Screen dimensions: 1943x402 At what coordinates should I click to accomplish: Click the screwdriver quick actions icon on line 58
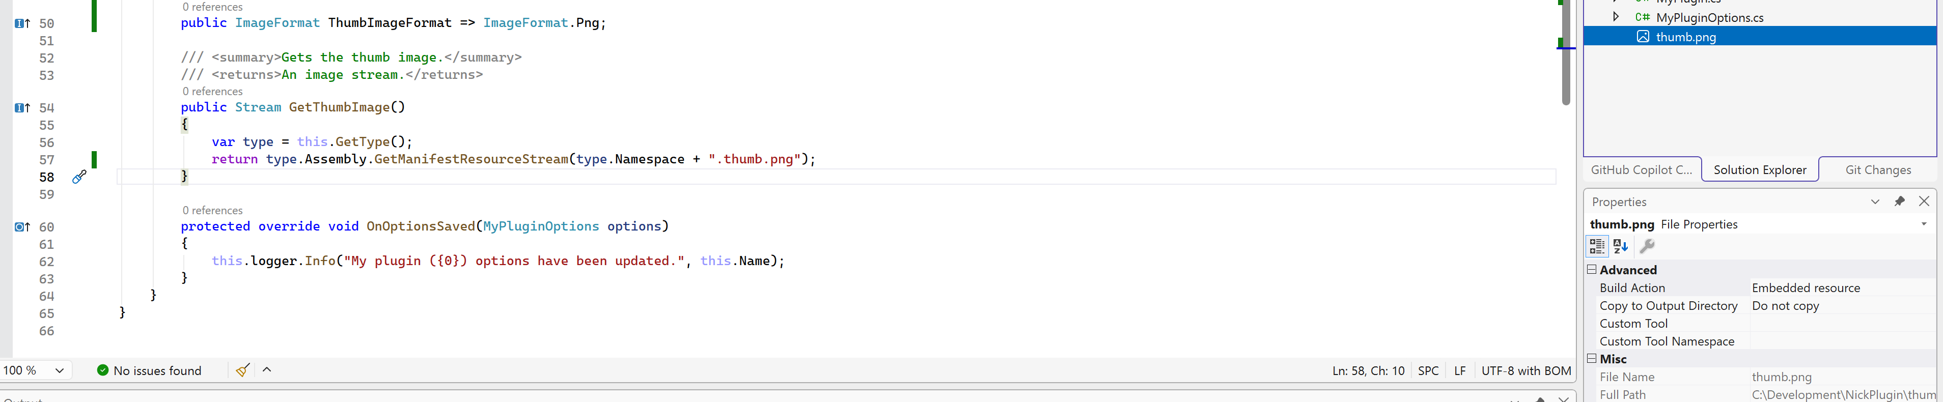[x=79, y=177]
